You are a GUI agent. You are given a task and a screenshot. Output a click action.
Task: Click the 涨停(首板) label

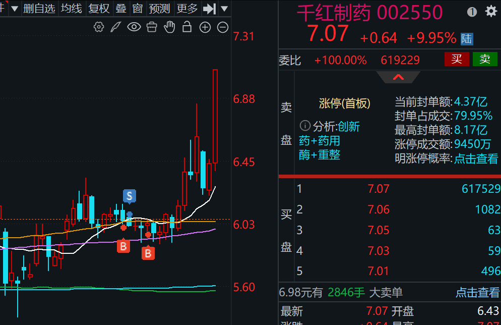tap(344, 103)
